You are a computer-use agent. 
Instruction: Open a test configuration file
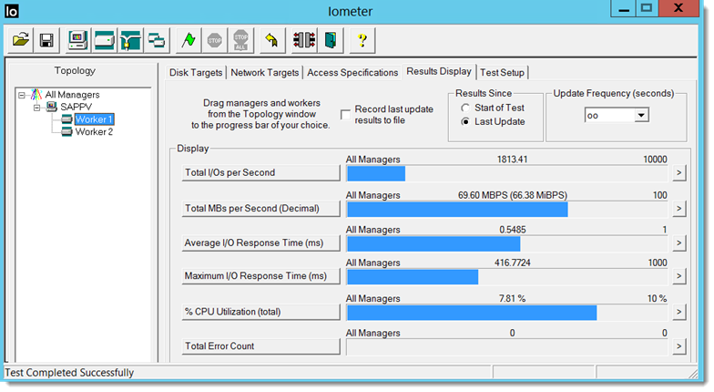pyautogui.click(x=20, y=40)
